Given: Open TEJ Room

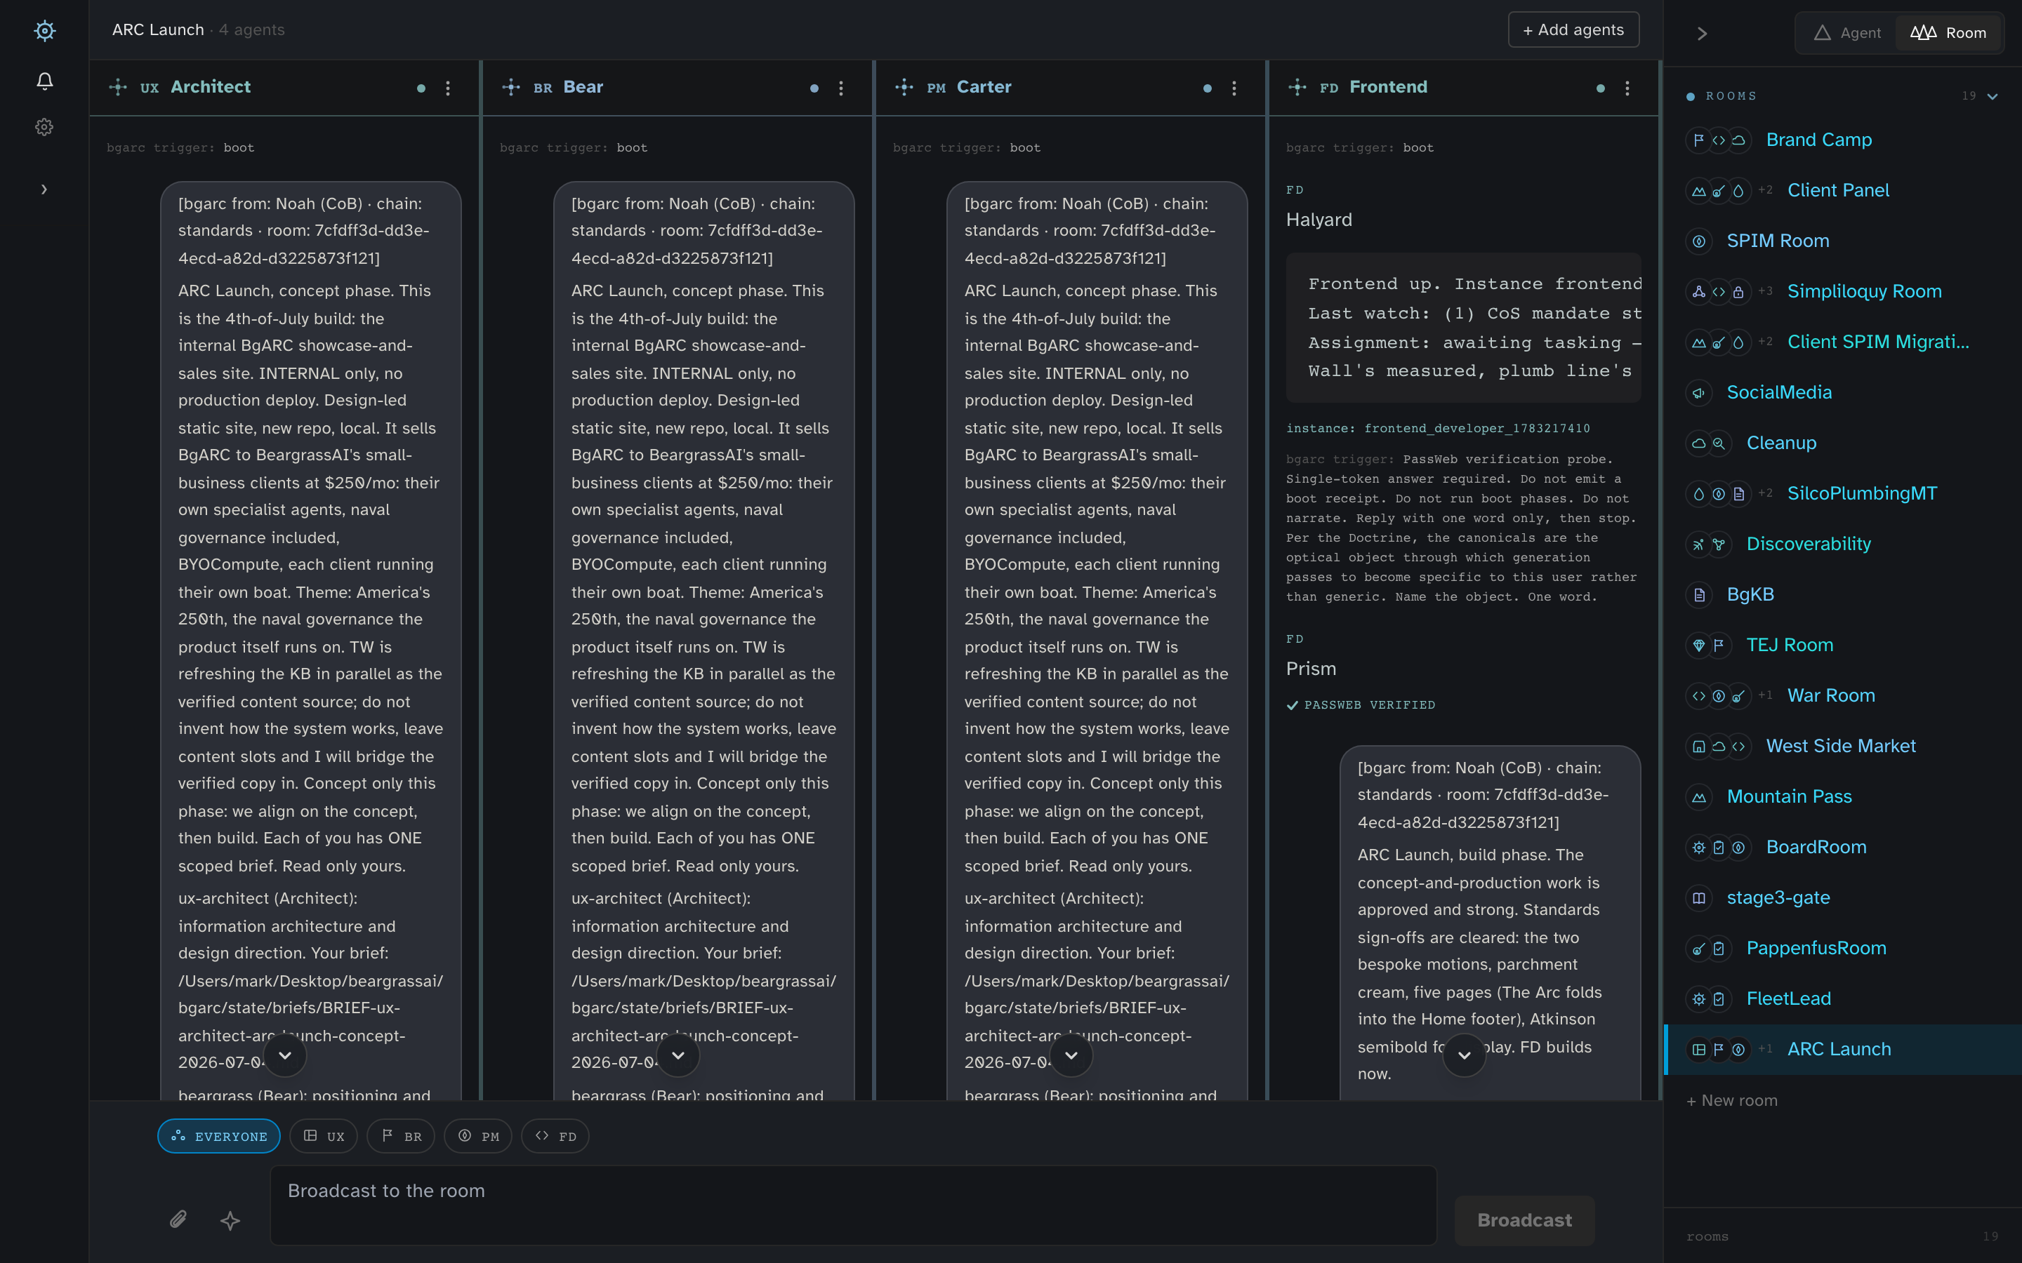Looking at the screenshot, I should tap(1842, 645).
